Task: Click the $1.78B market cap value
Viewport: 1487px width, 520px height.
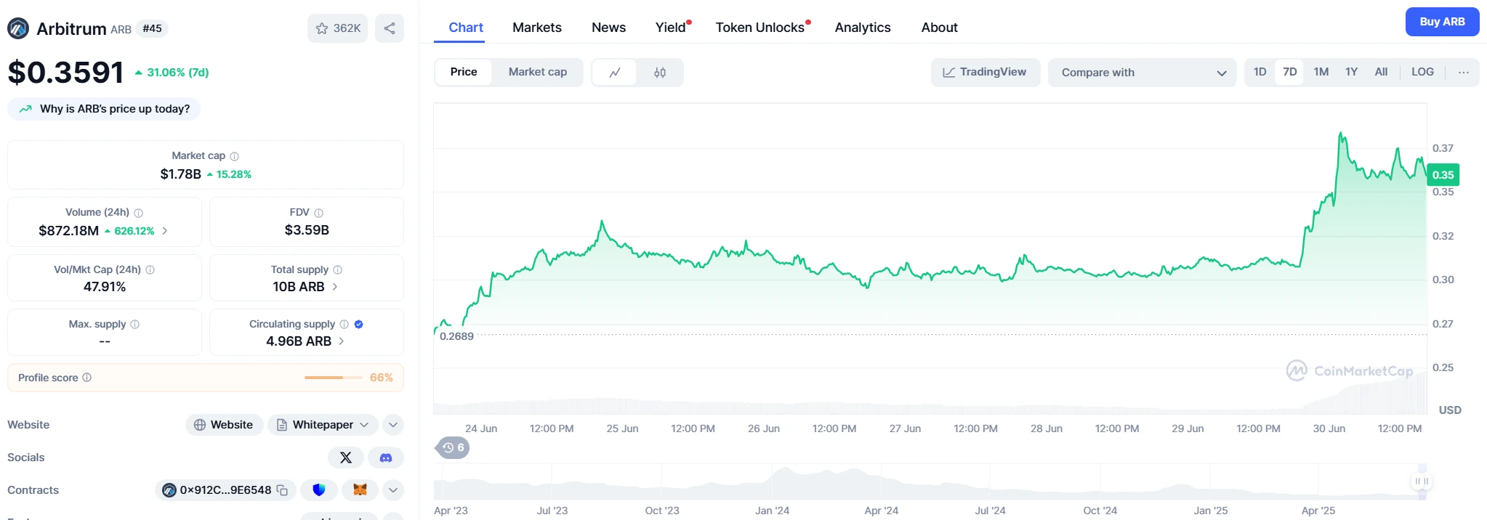Action: [x=181, y=174]
